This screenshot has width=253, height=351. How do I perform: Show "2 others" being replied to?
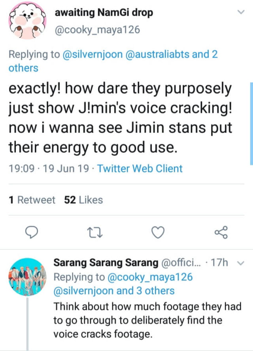(x=24, y=68)
